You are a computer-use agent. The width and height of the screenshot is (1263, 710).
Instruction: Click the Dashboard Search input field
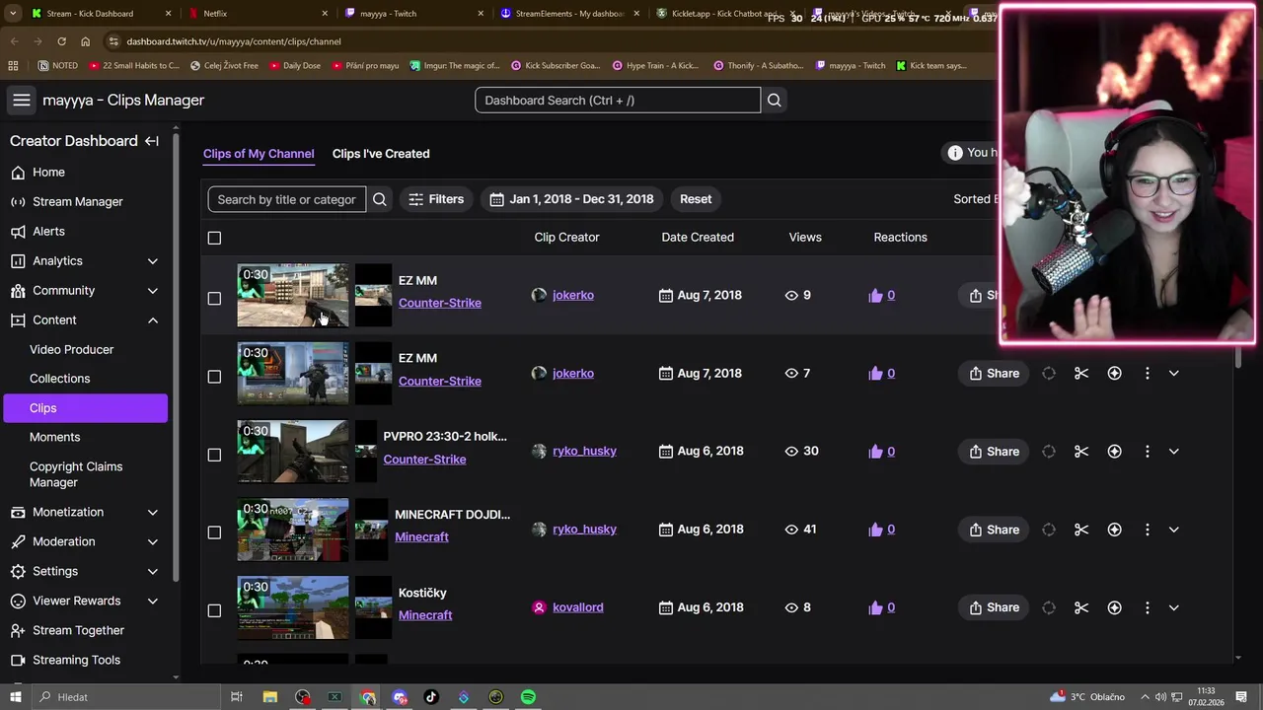[x=618, y=100]
